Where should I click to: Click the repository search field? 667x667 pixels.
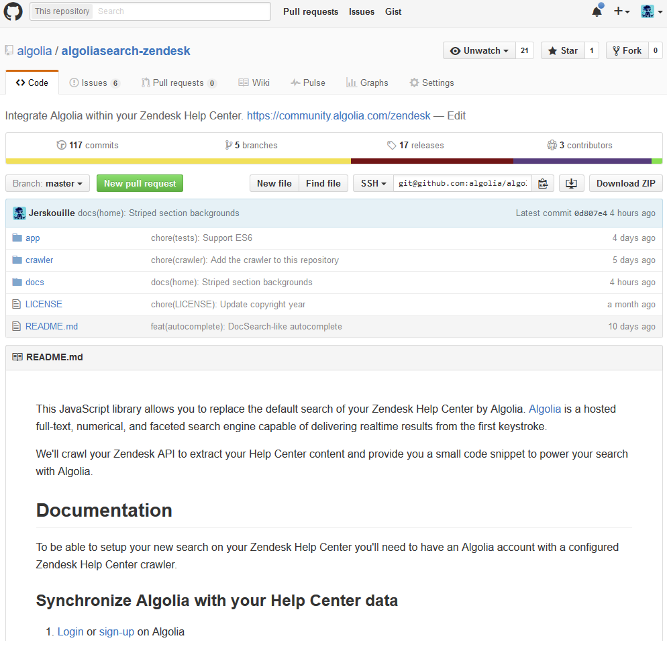tap(182, 11)
